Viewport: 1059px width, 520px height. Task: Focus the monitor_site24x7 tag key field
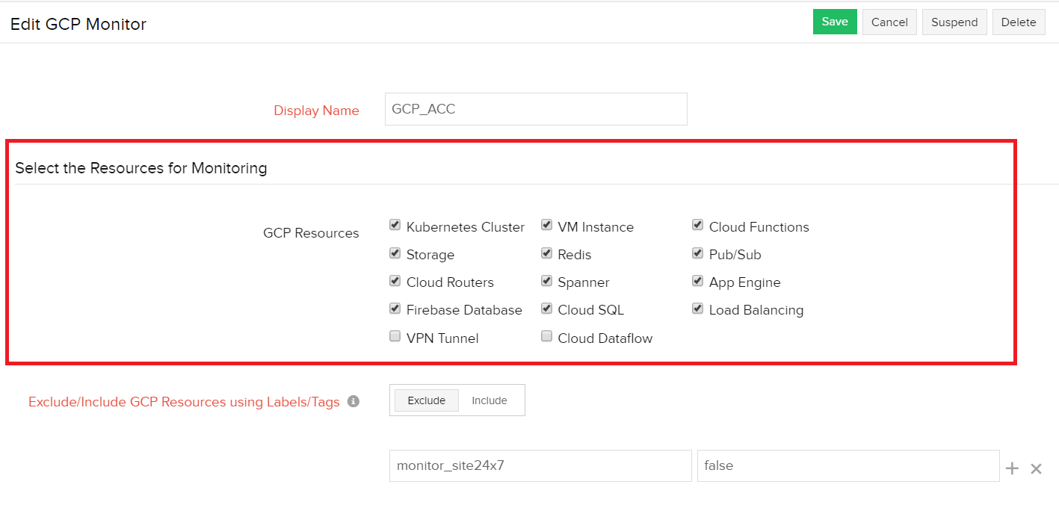point(540,465)
